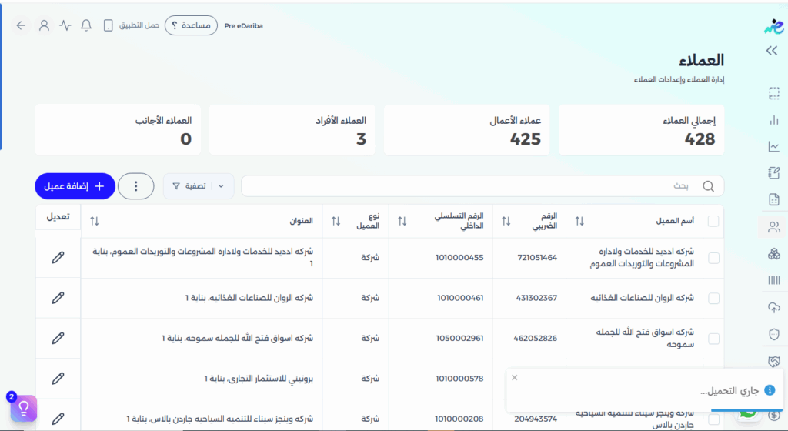Select all customers with header checkbox
This screenshot has width=788, height=431.
coord(713,222)
